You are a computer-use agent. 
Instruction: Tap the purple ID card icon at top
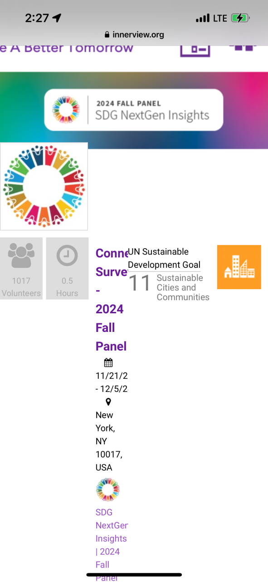pos(195,49)
